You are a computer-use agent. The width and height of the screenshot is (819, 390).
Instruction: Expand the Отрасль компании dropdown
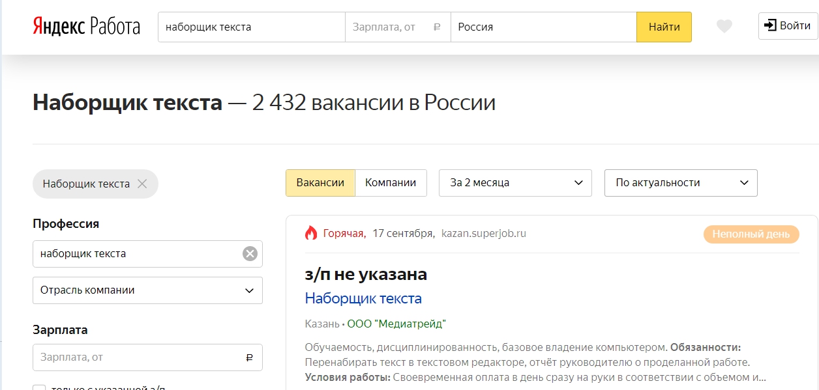(147, 290)
